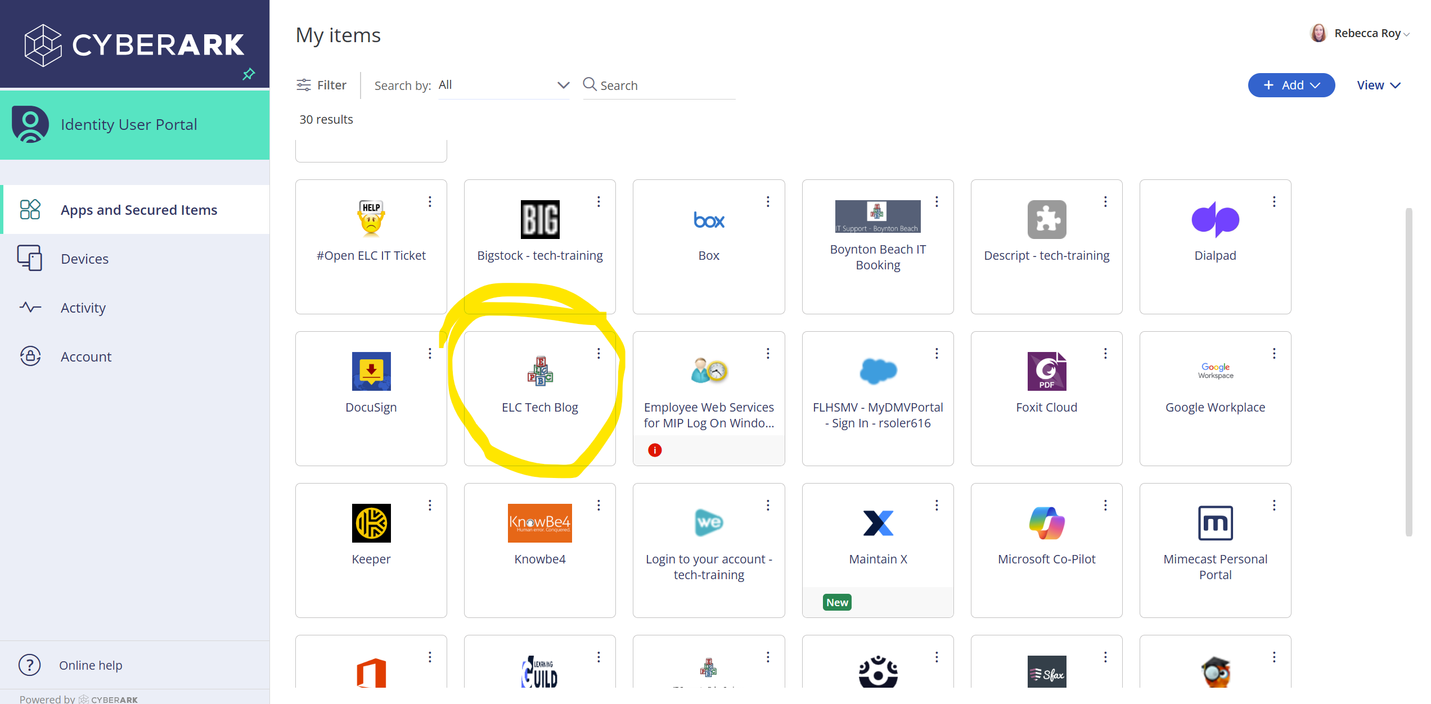Viewport: 1431px width, 704px height.
Task: Open the Online help link
Action: 90,665
